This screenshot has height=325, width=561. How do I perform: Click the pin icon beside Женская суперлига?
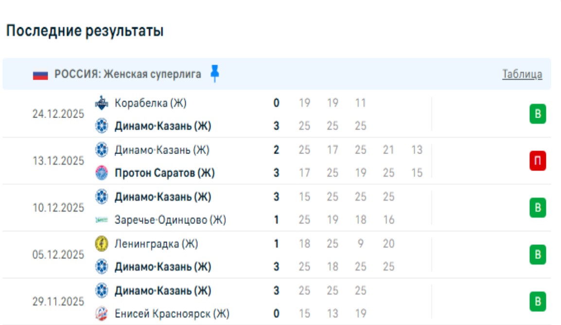215,74
